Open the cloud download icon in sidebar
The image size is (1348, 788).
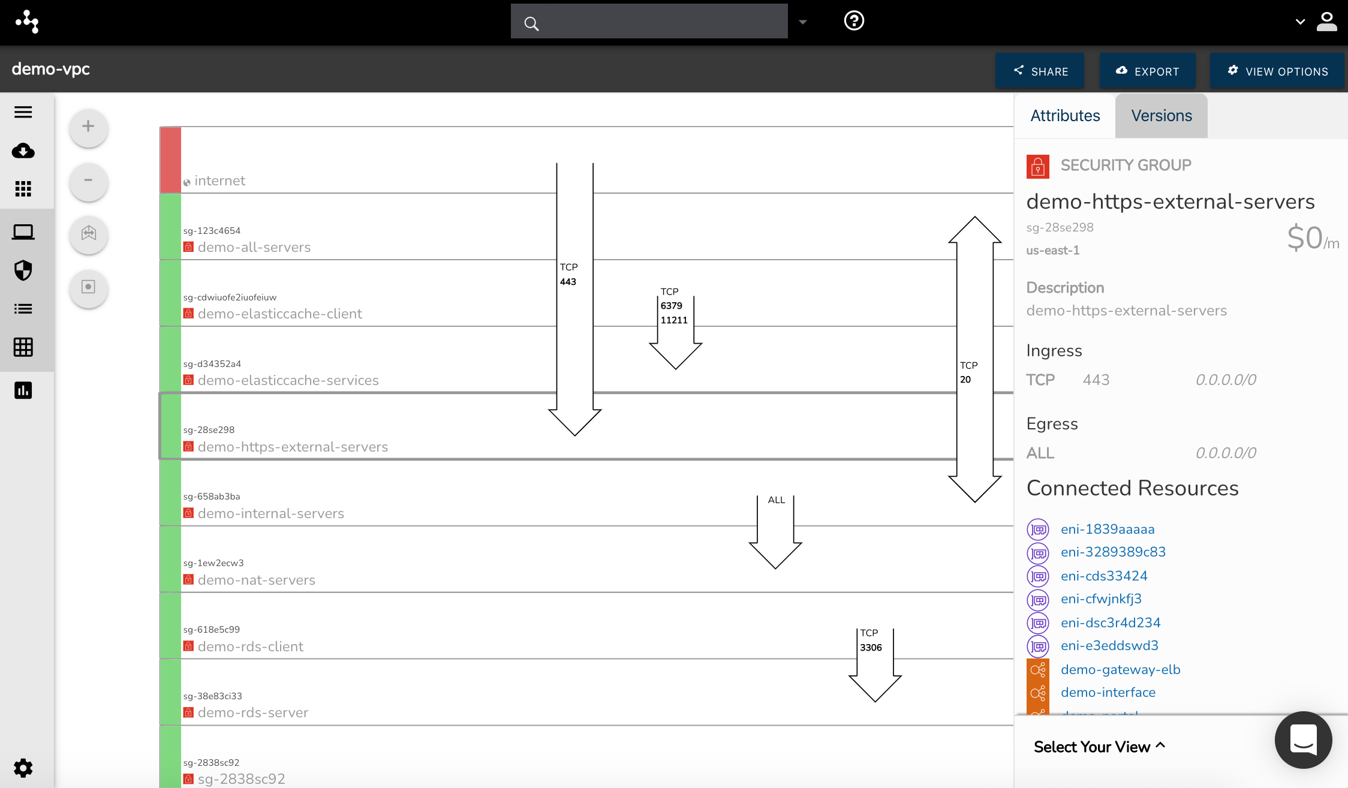23,151
